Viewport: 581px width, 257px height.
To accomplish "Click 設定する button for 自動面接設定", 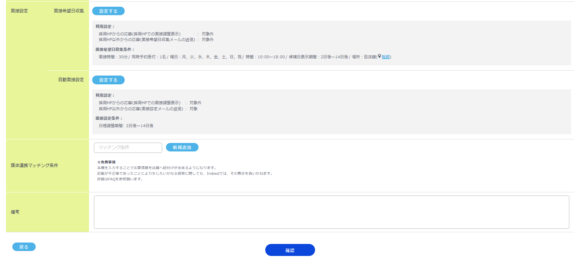I will click(x=108, y=80).
